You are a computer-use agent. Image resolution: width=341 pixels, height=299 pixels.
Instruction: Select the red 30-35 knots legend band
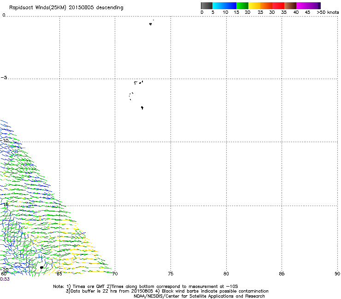[x=278, y=6]
